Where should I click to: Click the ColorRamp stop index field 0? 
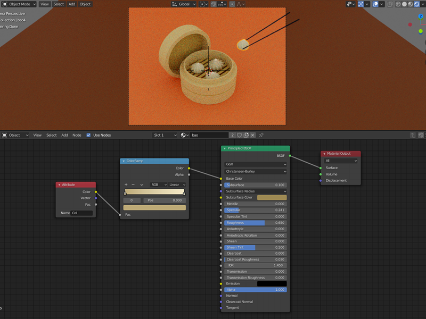132,200
